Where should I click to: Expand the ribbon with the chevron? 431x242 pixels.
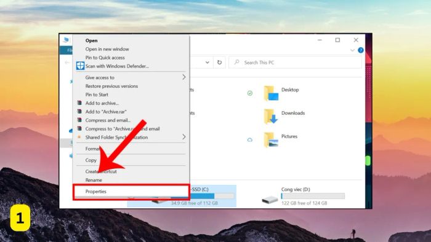tap(352, 50)
